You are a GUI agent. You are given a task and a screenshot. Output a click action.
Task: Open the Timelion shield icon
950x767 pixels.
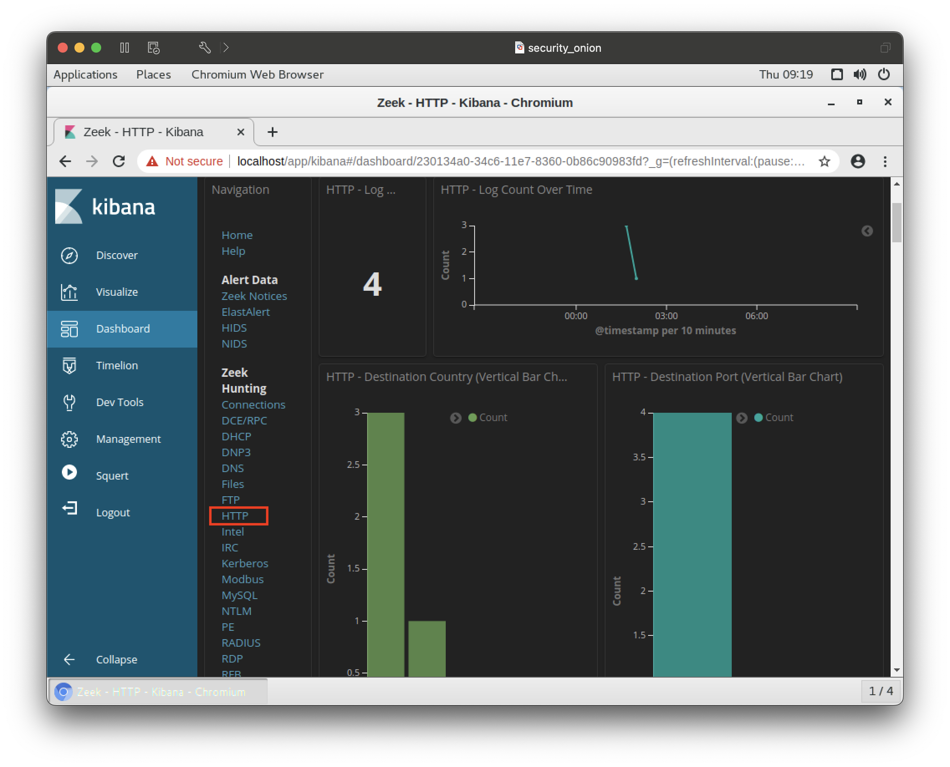[69, 366]
